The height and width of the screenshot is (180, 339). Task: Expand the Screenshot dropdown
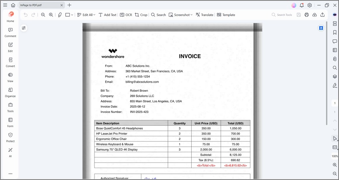tap(181, 15)
